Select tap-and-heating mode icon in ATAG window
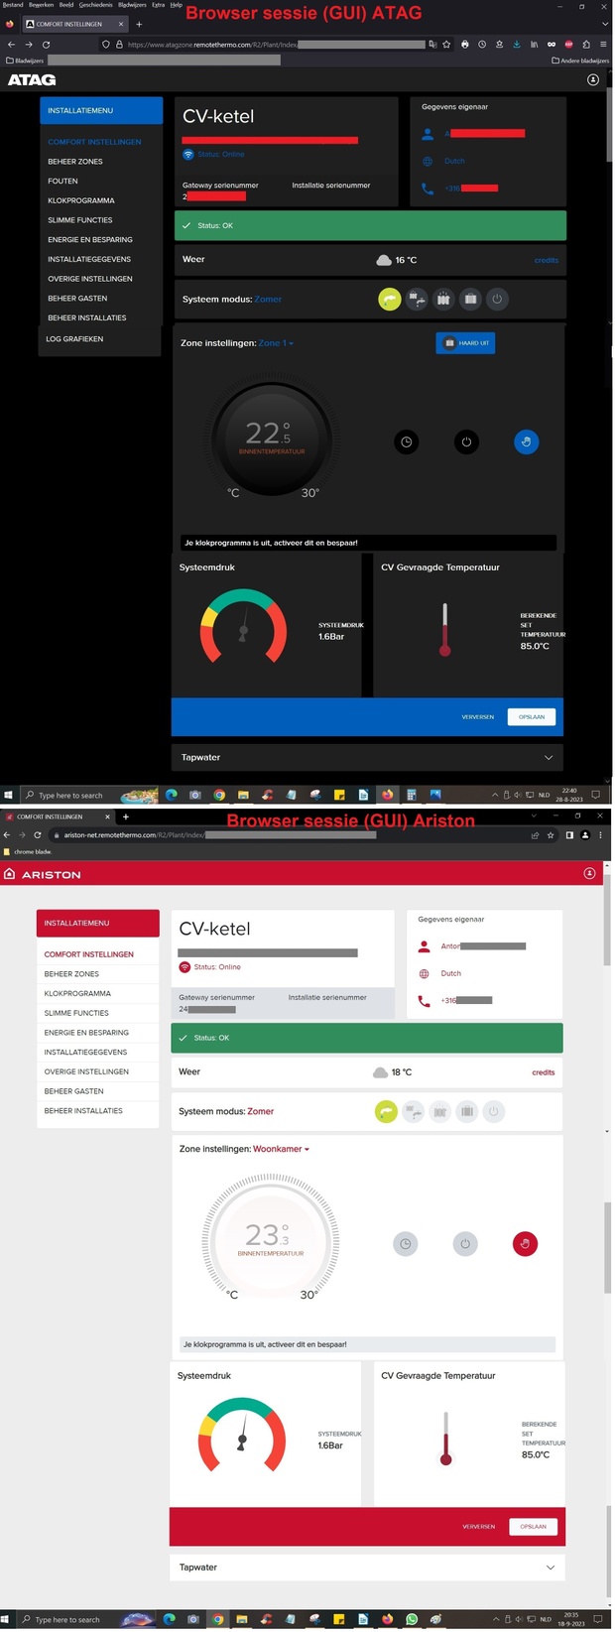This screenshot has height=1632, width=615. coord(417,299)
